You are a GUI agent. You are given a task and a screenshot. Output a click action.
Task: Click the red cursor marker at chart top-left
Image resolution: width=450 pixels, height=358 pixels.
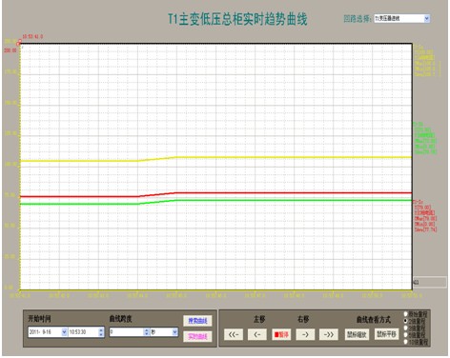[x=19, y=43]
